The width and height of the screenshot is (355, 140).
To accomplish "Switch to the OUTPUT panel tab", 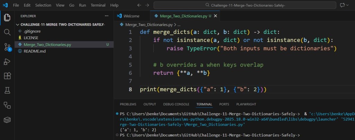I will (150, 104).
